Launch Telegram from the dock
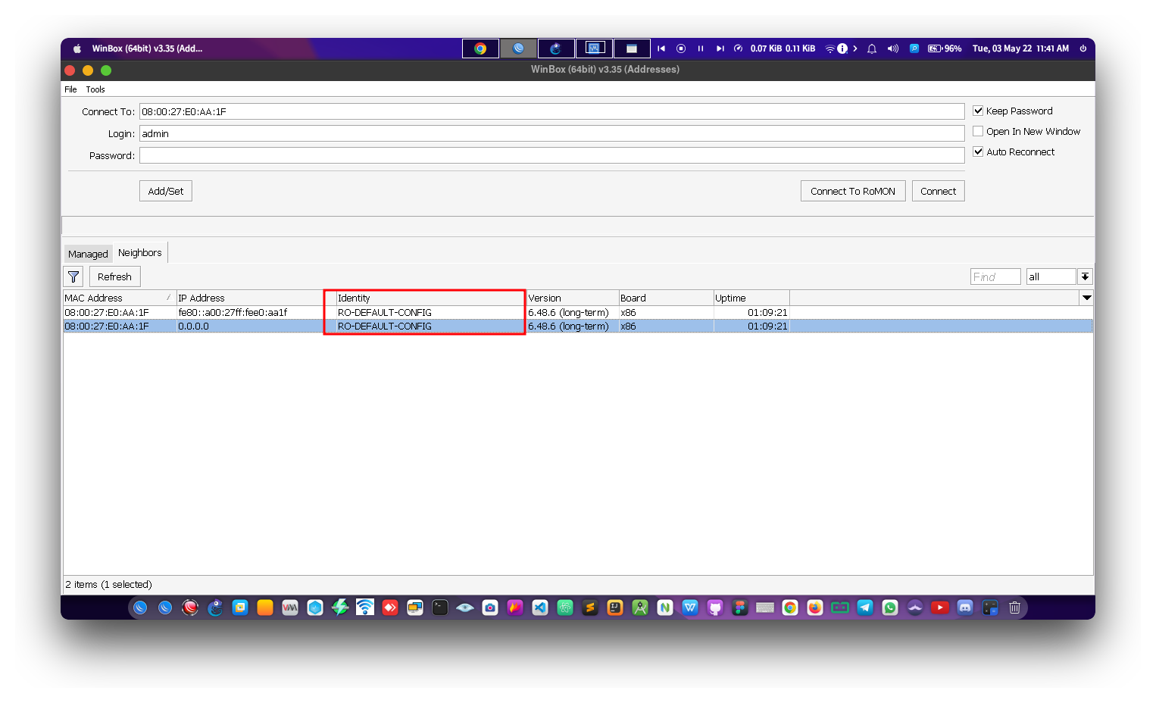Viewport: 1156px width, 703px height. click(x=864, y=607)
